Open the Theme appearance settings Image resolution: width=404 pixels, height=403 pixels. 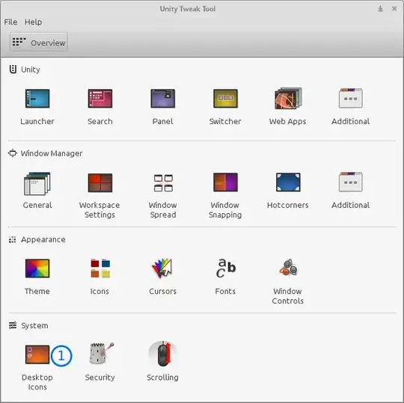tap(37, 268)
